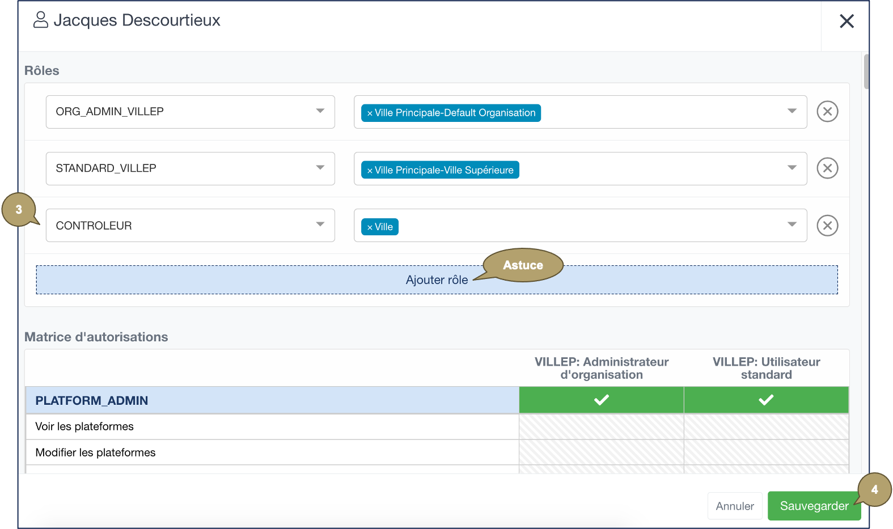Open the STANDARD_VILLEP role dropdown
The height and width of the screenshot is (529, 893).
pyautogui.click(x=190, y=168)
